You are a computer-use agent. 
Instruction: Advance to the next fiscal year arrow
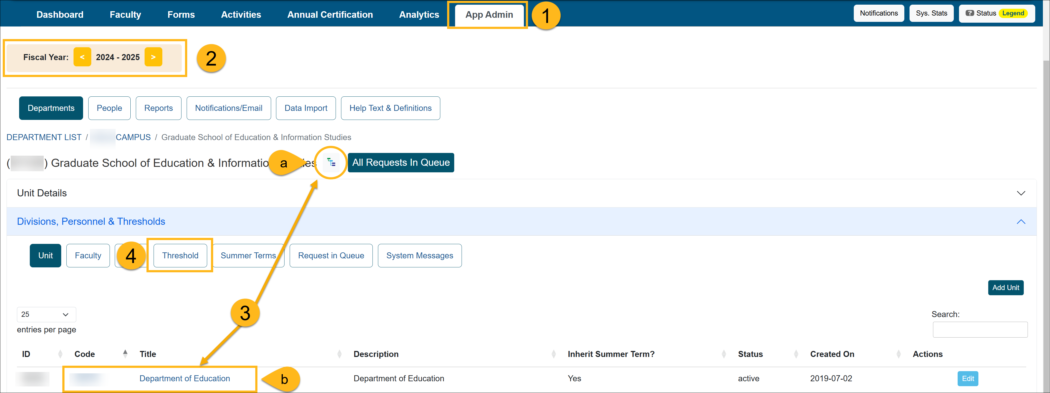pos(153,57)
